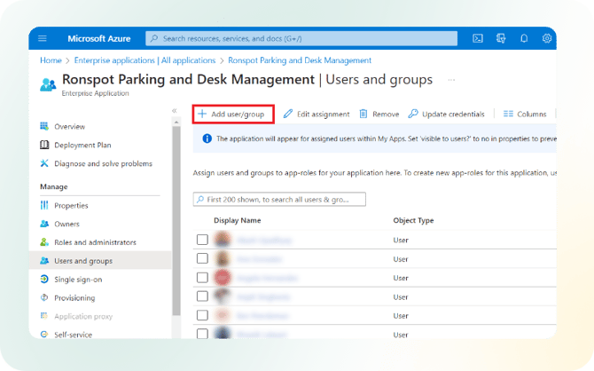Click the Properties bars icon
This screenshot has width=594, height=371.
(x=44, y=205)
